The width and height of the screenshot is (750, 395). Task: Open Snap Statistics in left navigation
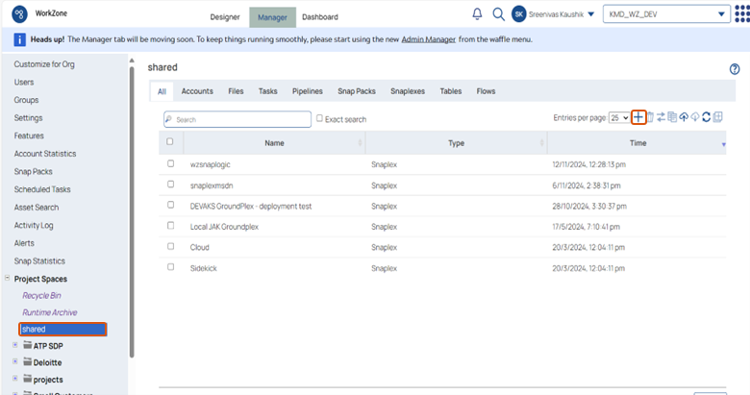[x=39, y=261]
